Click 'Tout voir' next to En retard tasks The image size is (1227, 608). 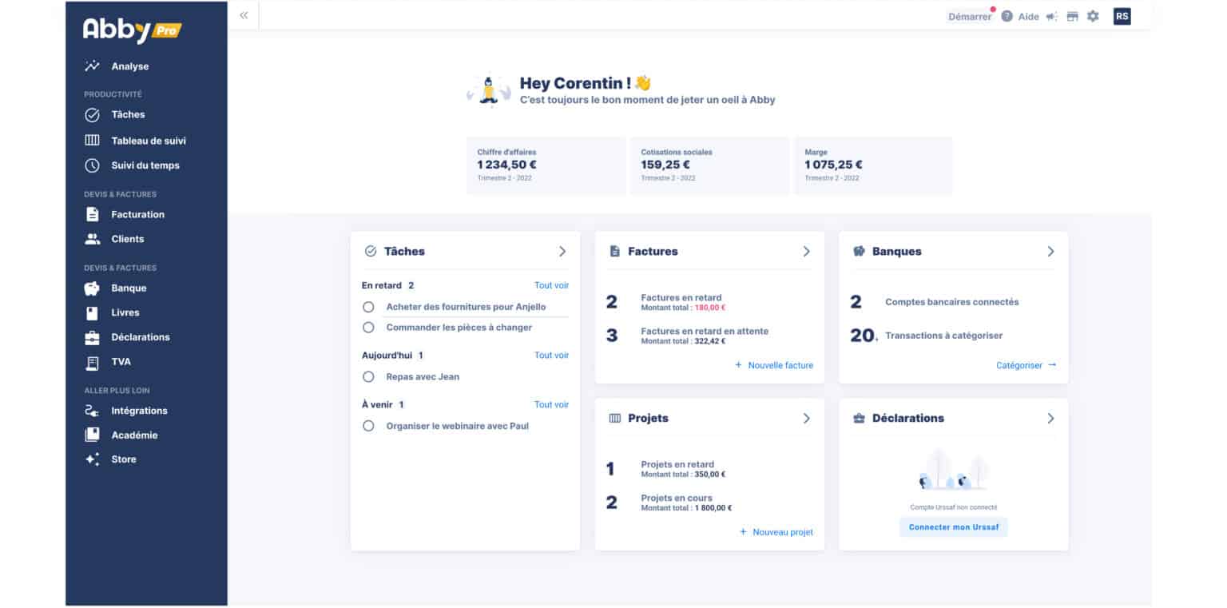pyautogui.click(x=551, y=285)
